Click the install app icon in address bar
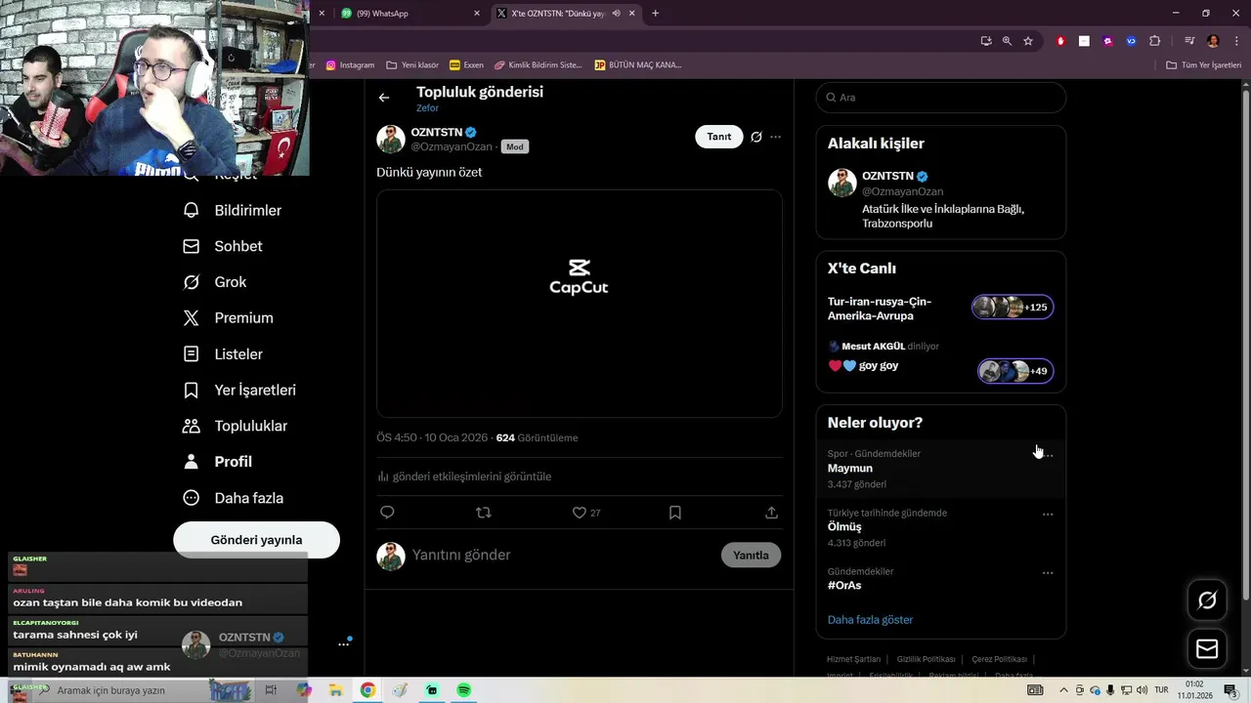 [x=986, y=41]
